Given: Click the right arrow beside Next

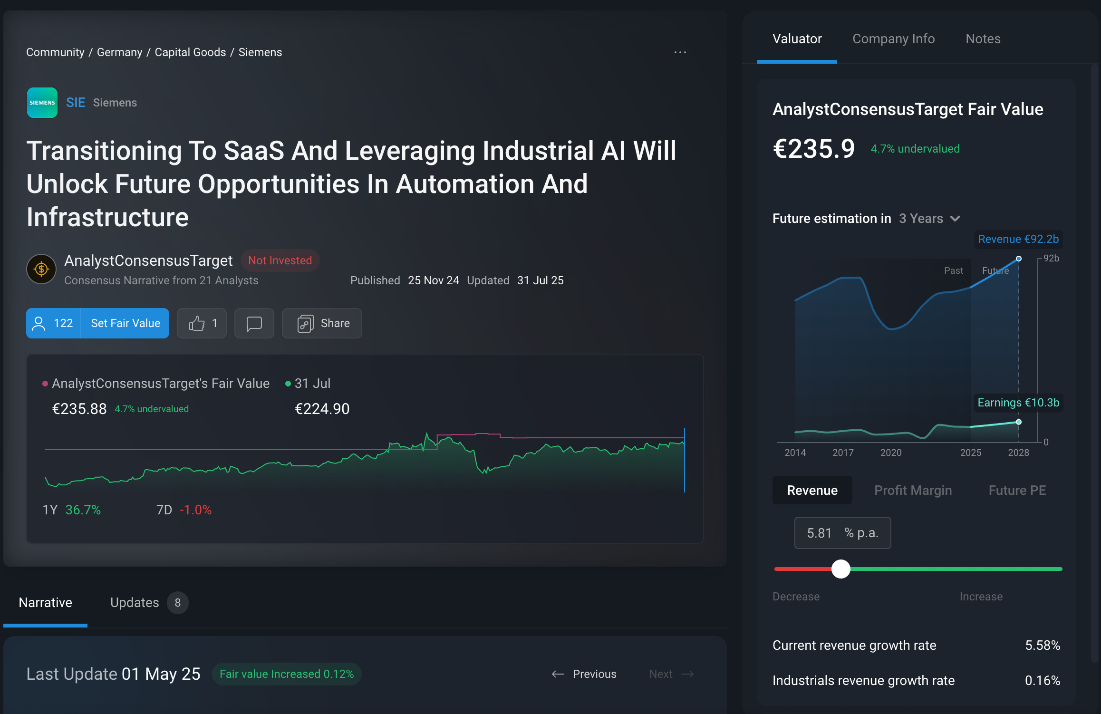Looking at the screenshot, I should (x=687, y=674).
